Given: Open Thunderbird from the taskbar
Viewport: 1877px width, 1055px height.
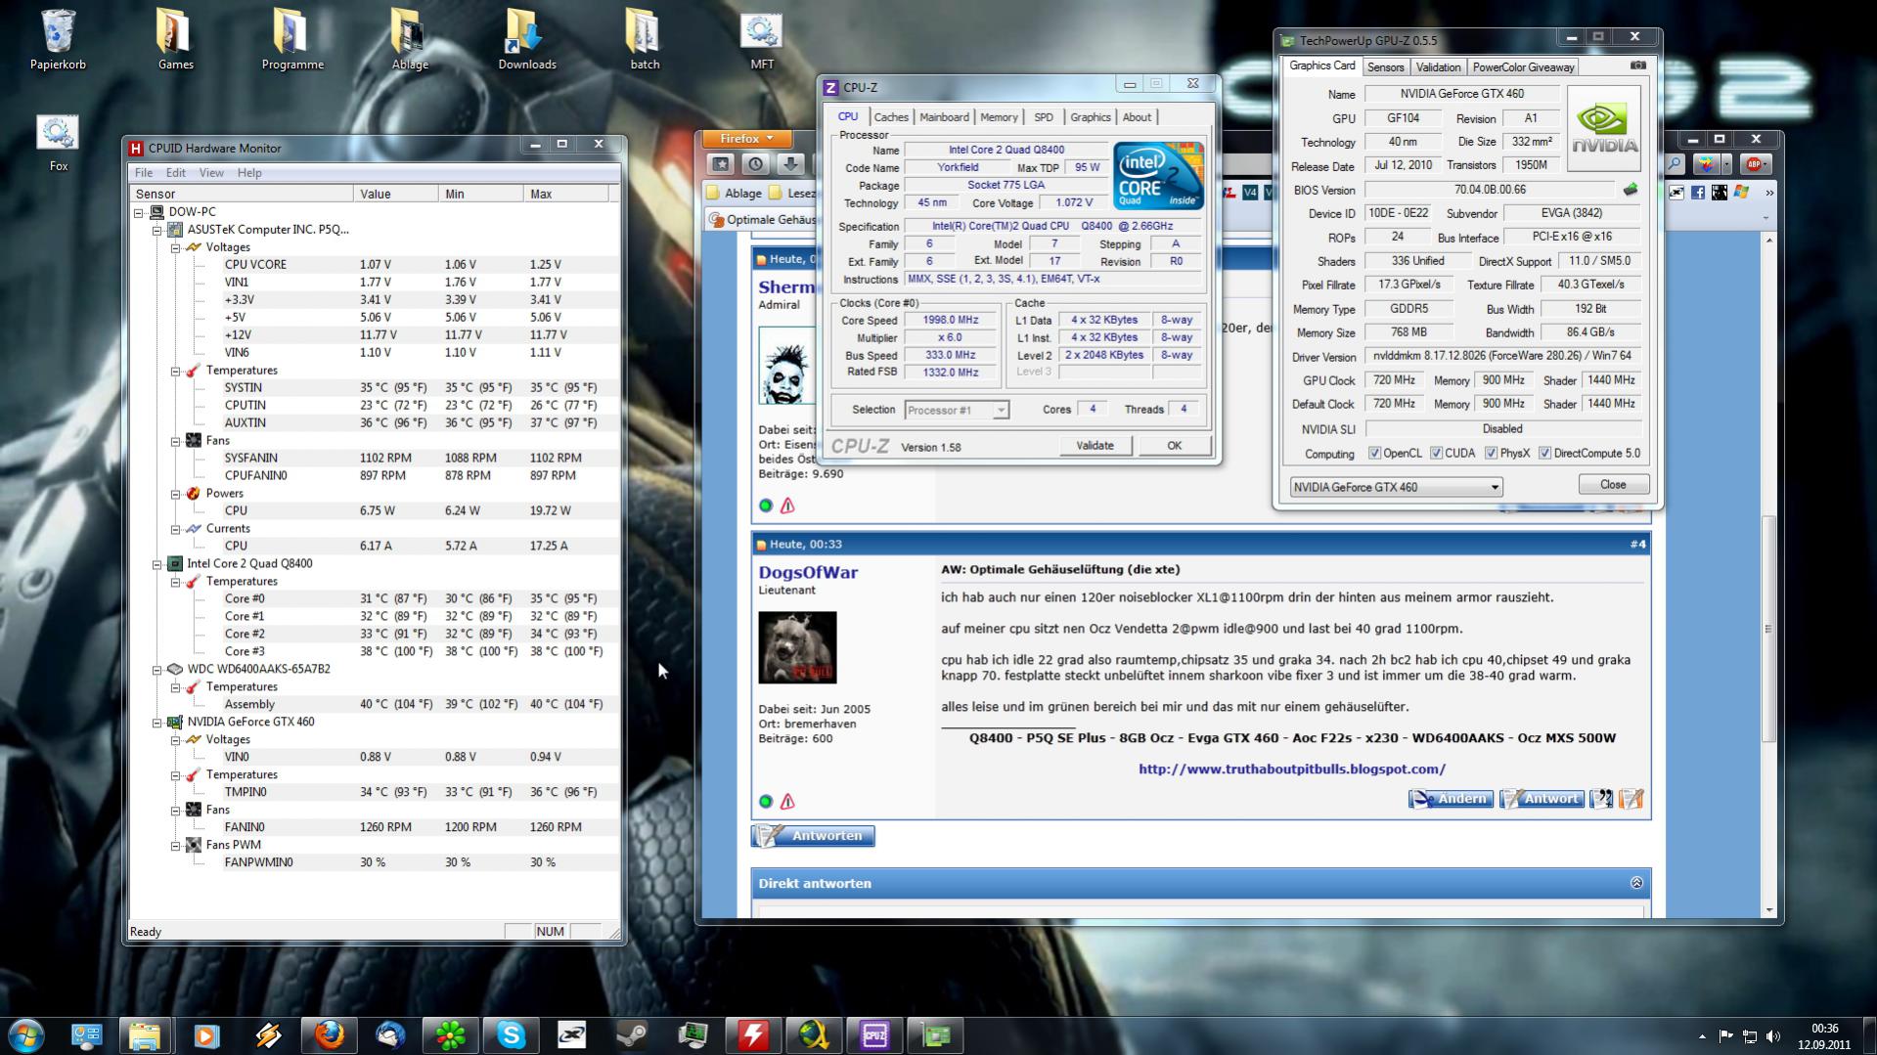Looking at the screenshot, I should pyautogui.click(x=389, y=1034).
